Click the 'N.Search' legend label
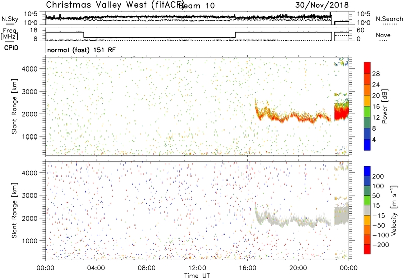The width and height of the screenshot is (403, 279). [x=389, y=19]
